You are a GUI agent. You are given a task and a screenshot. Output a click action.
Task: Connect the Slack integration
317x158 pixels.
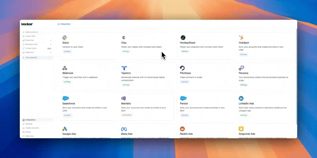67,51
